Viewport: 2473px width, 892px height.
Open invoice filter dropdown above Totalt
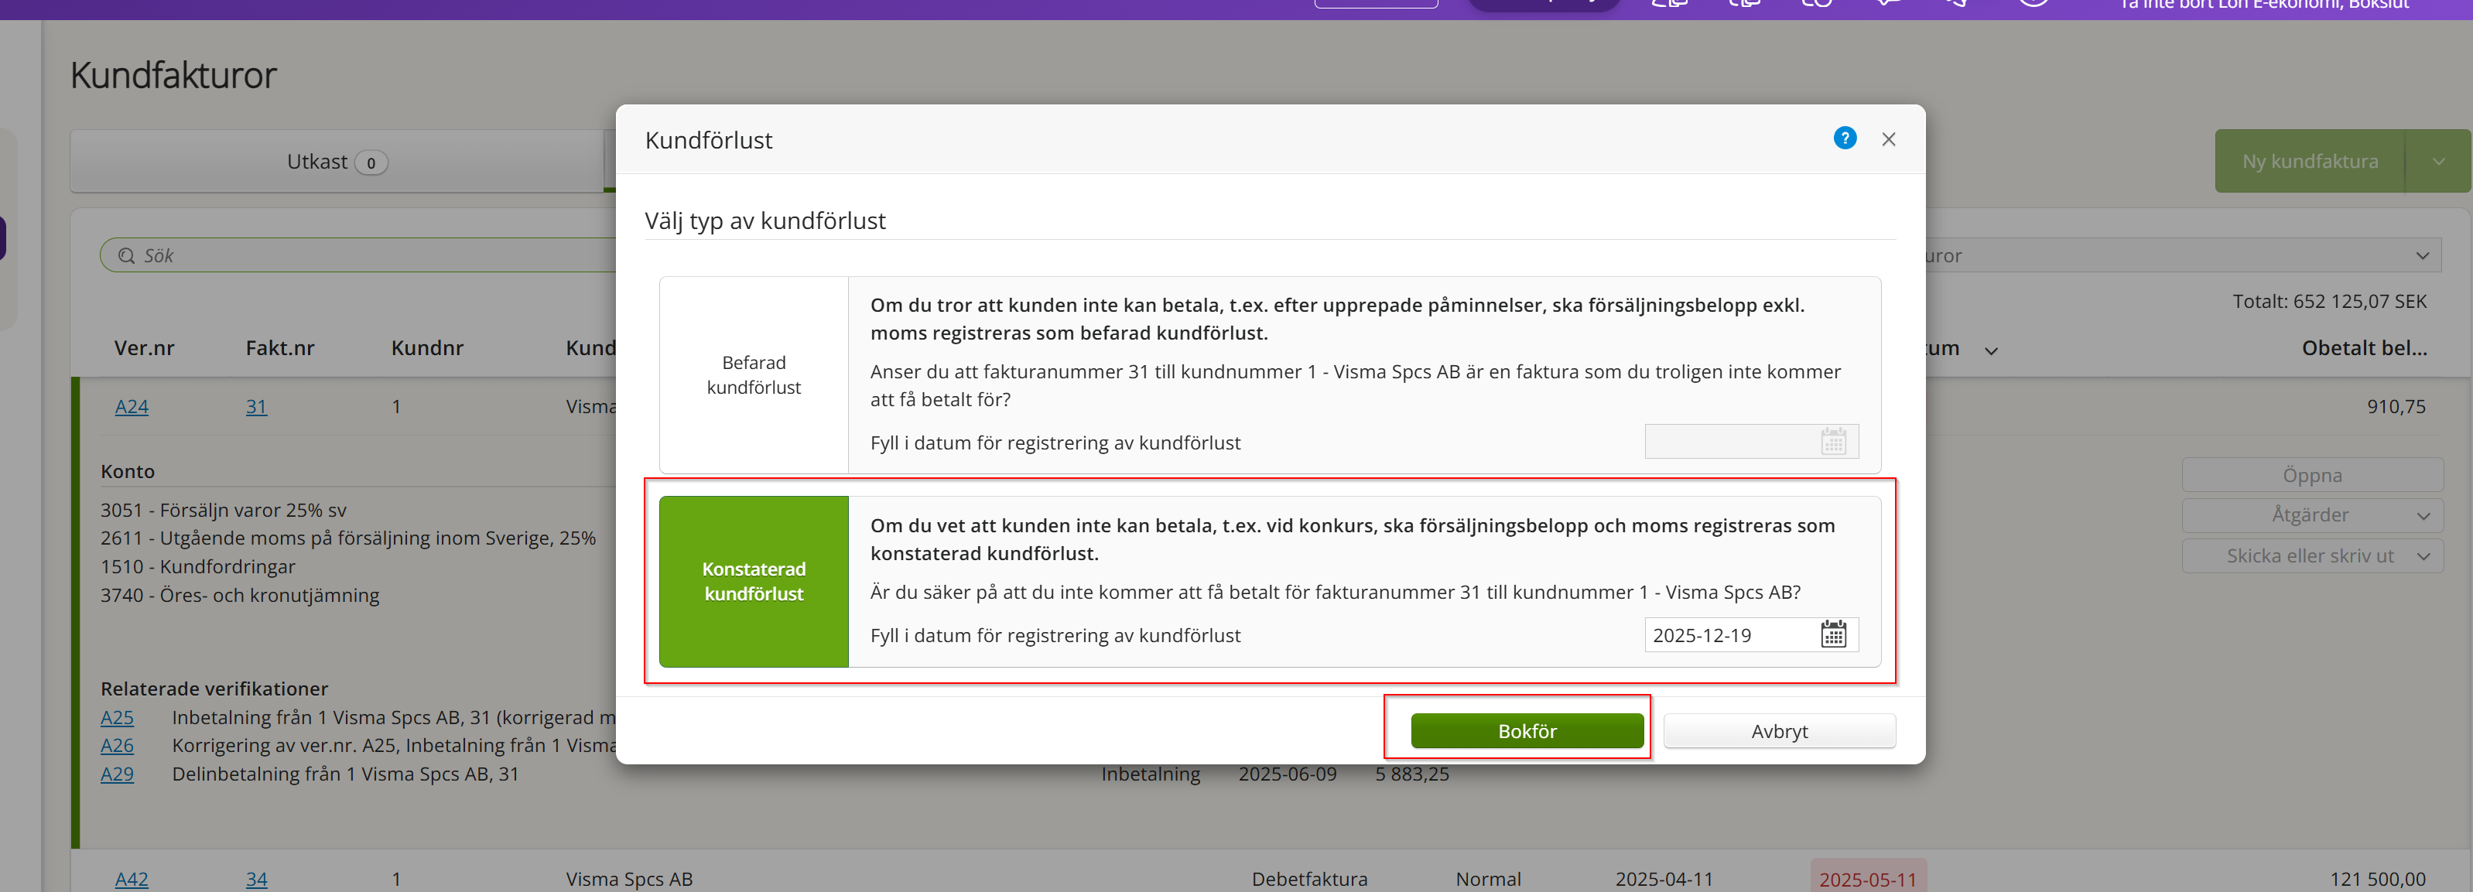click(2179, 255)
